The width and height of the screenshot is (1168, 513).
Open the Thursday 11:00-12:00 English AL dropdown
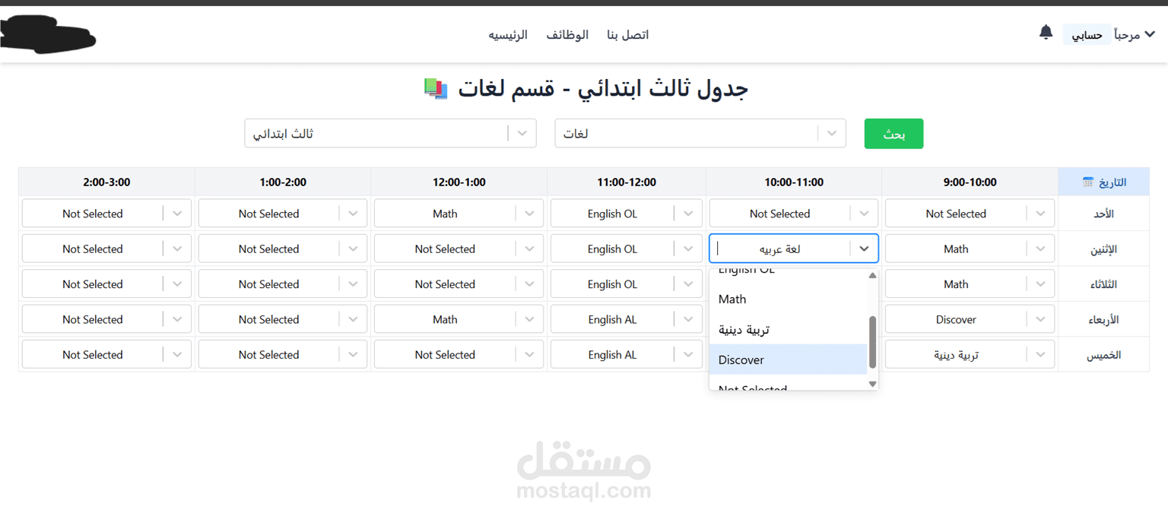point(626,354)
